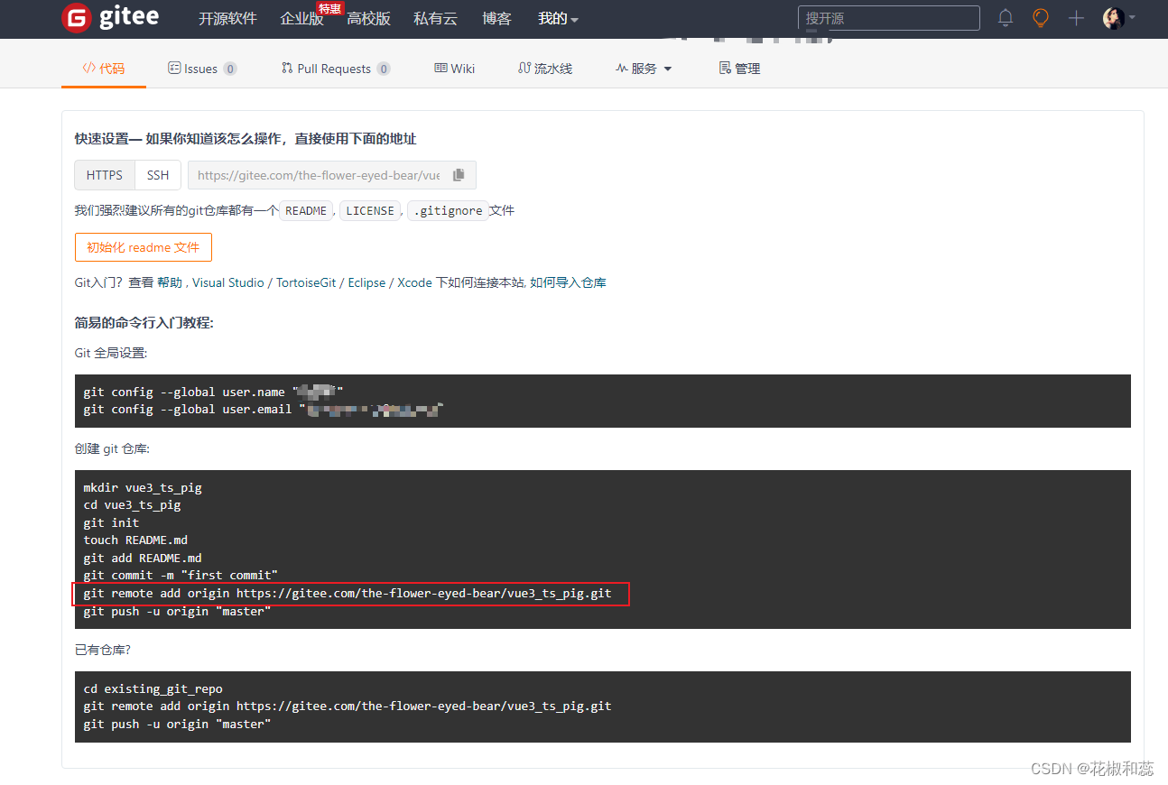This screenshot has width=1168, height=785.
Task: Select HTTPS protocol button
Action: coord(105,175)
